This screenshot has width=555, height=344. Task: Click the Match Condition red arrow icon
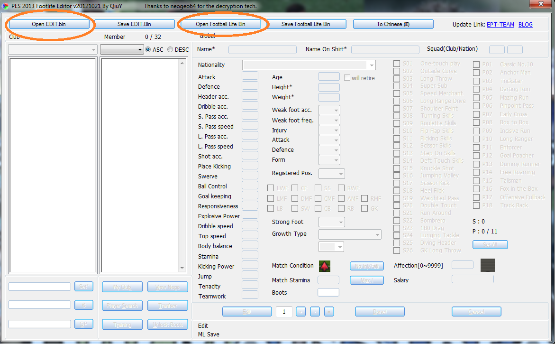pyautogui.click(x=324, y=266)
